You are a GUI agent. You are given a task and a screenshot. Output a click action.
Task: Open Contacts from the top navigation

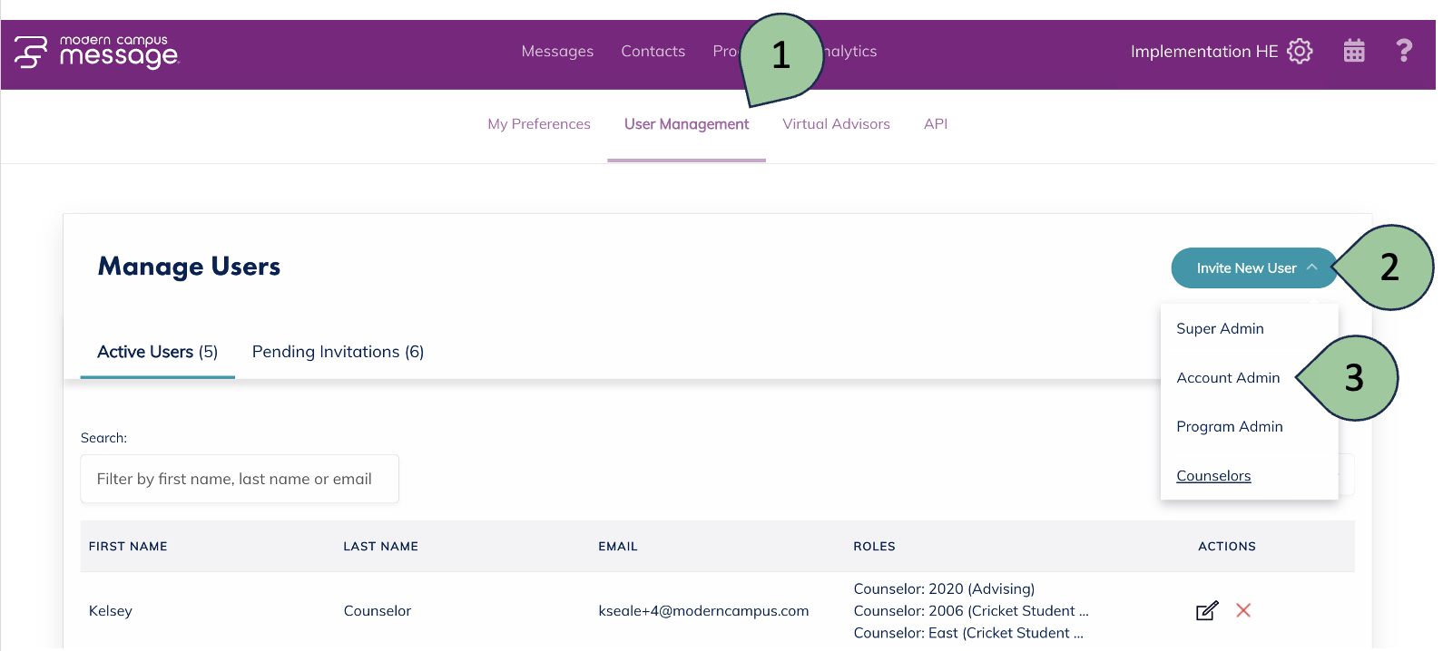tap(653, 52)
